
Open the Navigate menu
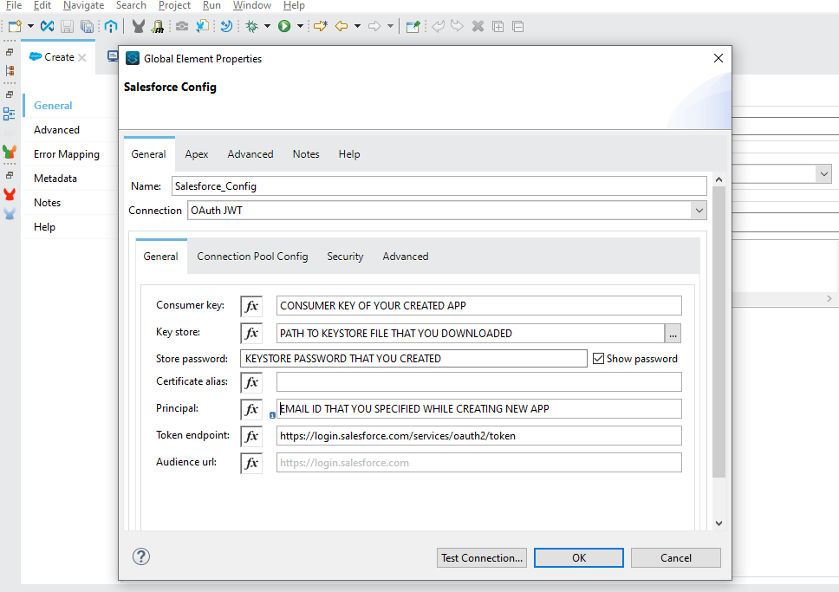click(x=83, y=5)
